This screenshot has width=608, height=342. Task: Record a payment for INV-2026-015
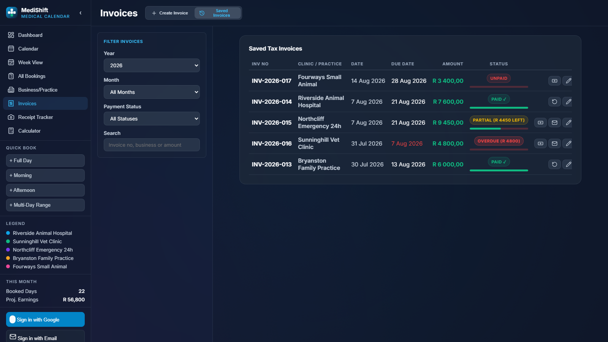(x=540, y=122)
